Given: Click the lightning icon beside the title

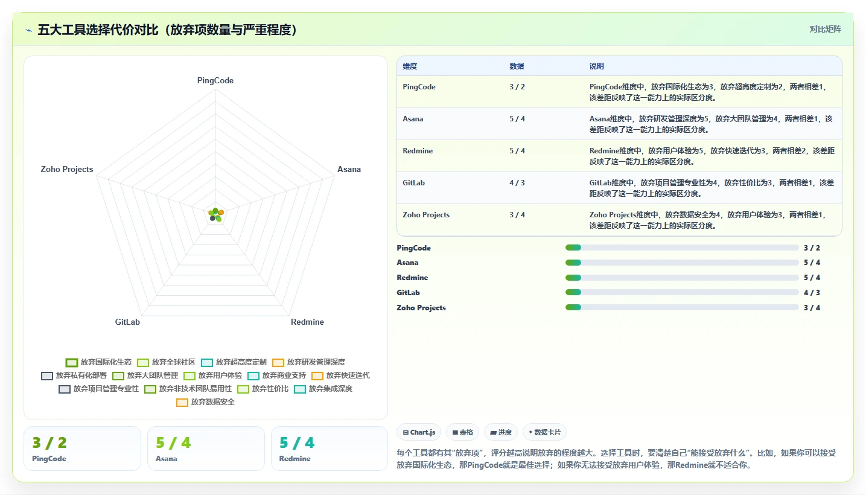Looking at the screenshot, I should (29, 30).
